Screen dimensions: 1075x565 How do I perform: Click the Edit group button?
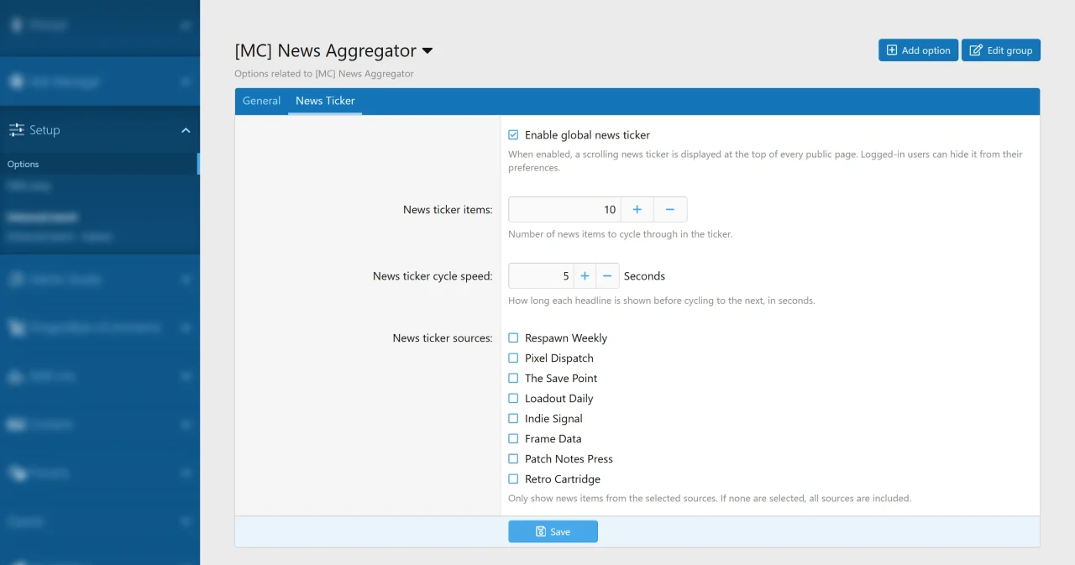tap(1000, 50)
